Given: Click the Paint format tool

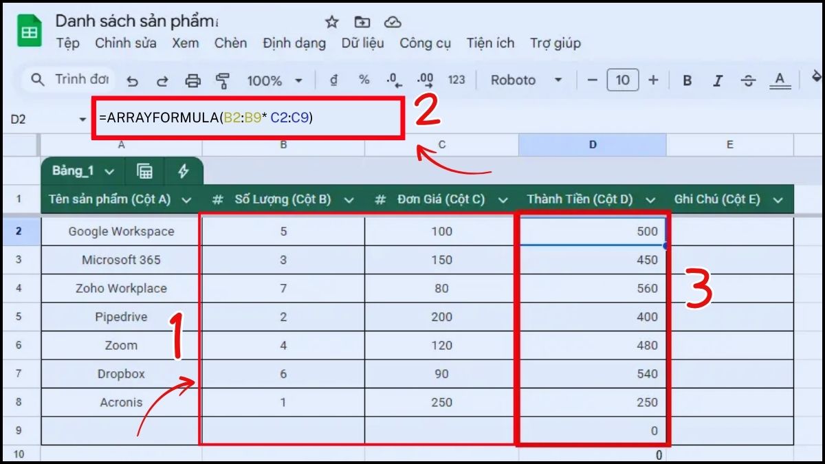Looking at the screenshot, I should (x=222, y=80).
